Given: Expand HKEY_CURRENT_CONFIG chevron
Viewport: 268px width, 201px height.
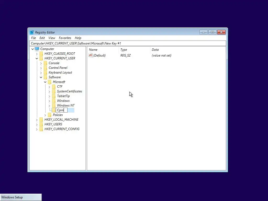Looking at the screenshot, I should tap(37, 129).
